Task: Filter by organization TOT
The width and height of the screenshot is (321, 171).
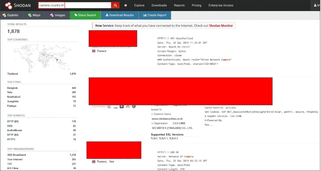Action: 10,164
